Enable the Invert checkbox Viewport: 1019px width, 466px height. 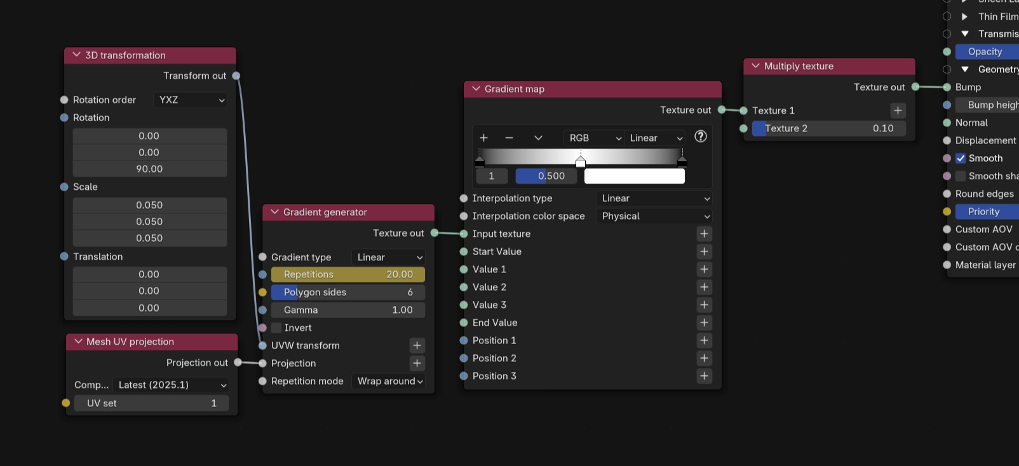276,328
